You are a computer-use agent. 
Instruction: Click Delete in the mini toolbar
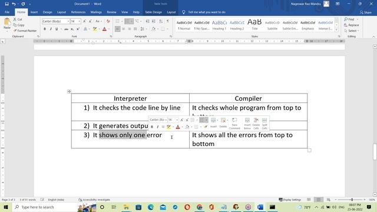223,122
